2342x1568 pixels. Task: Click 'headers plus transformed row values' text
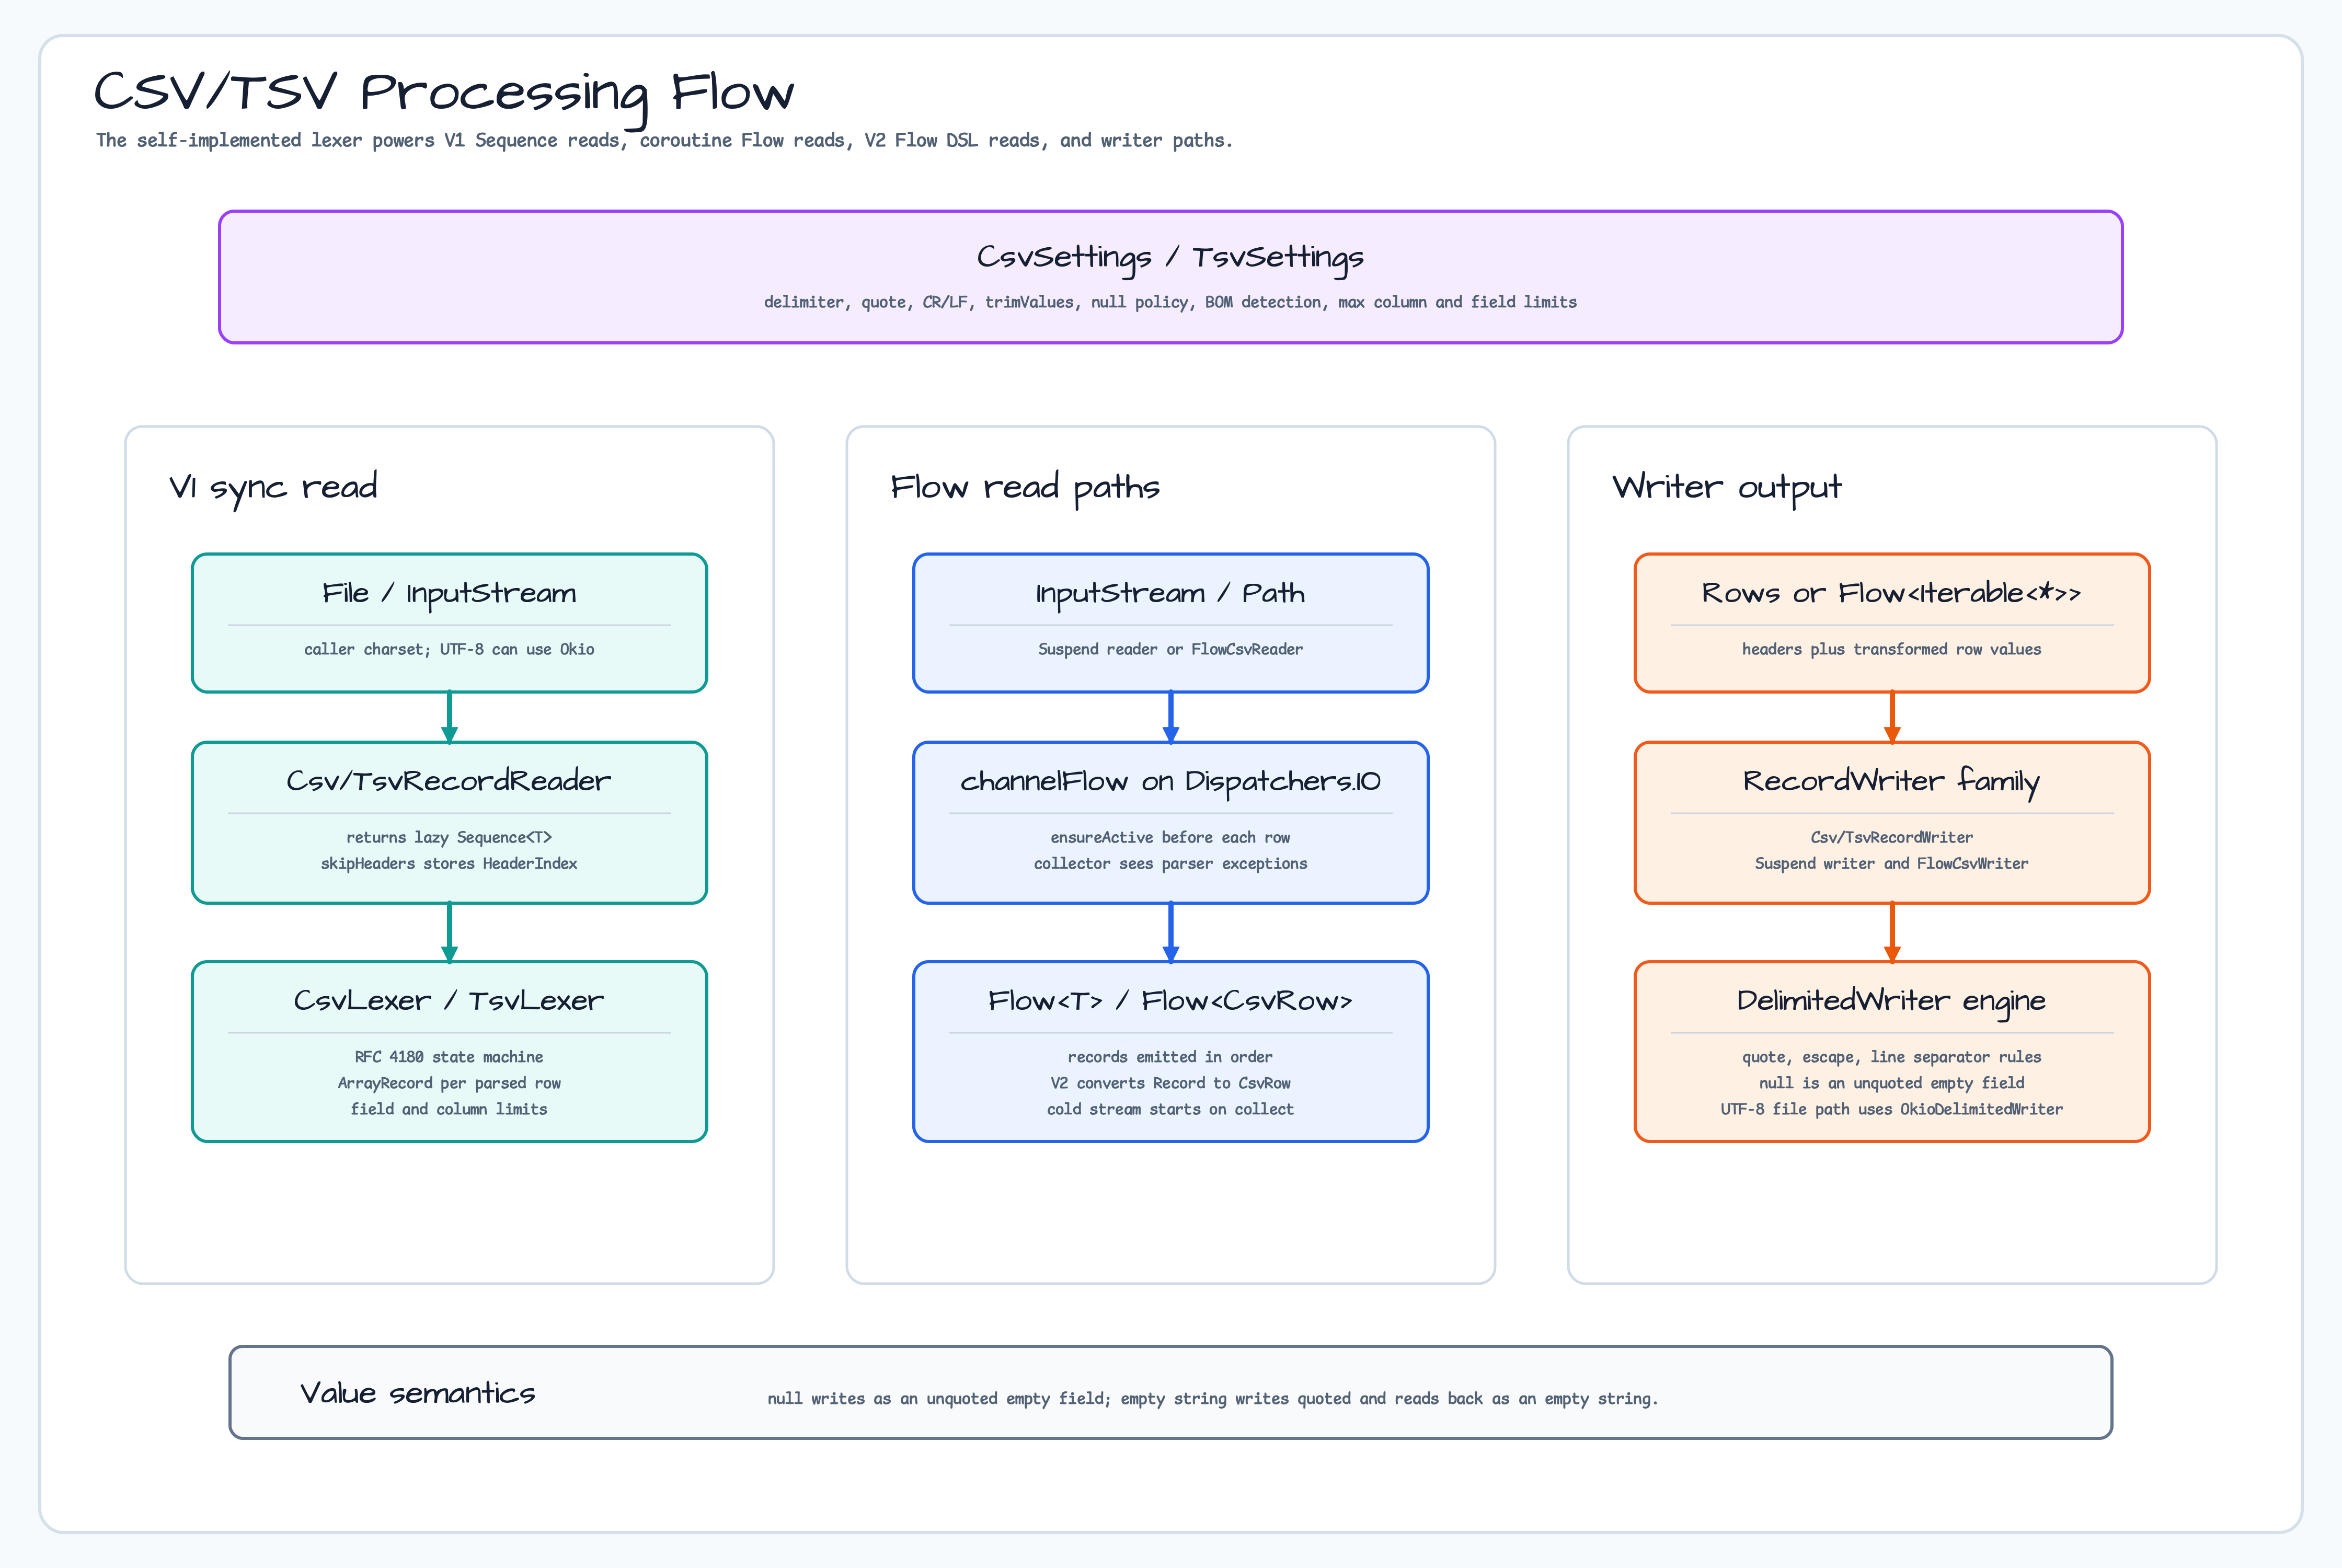pos(1891,650)
